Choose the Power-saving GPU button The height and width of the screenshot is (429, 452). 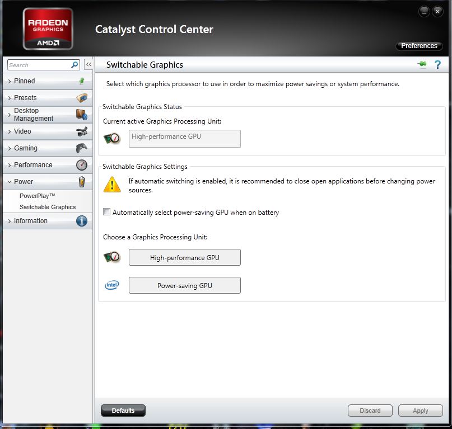184,285
